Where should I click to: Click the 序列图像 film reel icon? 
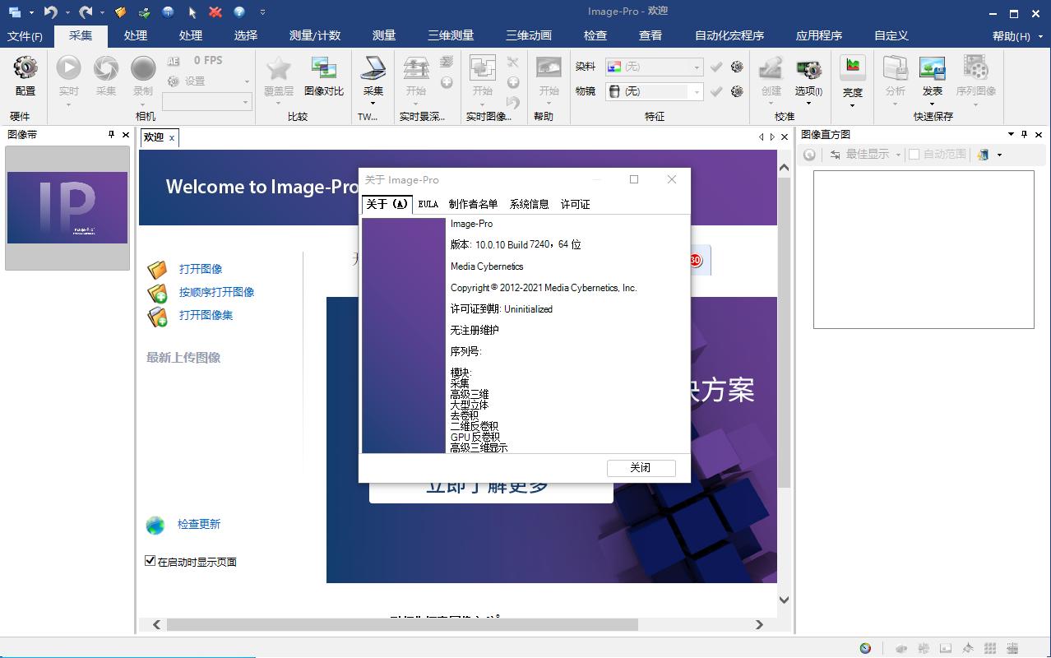tap(976, 68)
